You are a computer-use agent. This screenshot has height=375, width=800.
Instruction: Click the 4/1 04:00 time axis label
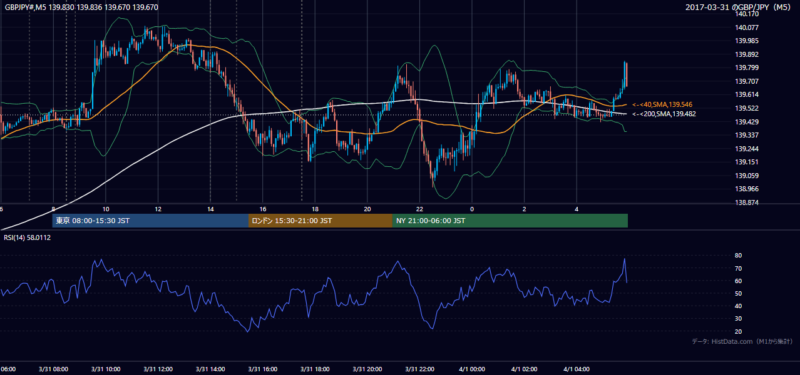click(x=577, y=369)
